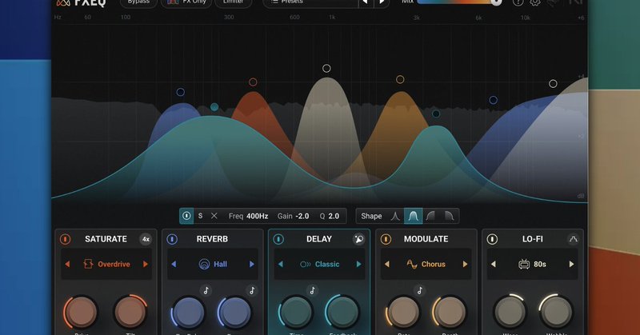Toggle tempo sync note icon in Modulate
Viewport: 640px width, 335px height.
pyautogui.click(x=420, y=290)
